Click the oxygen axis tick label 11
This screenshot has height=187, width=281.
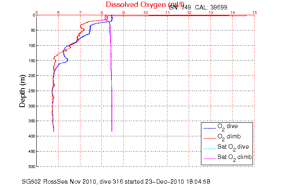click(x=168, y=12)
